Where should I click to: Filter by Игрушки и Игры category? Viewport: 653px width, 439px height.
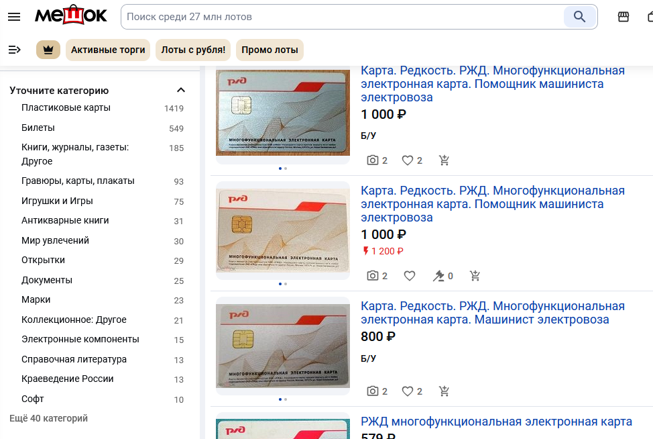click(57, 201)
